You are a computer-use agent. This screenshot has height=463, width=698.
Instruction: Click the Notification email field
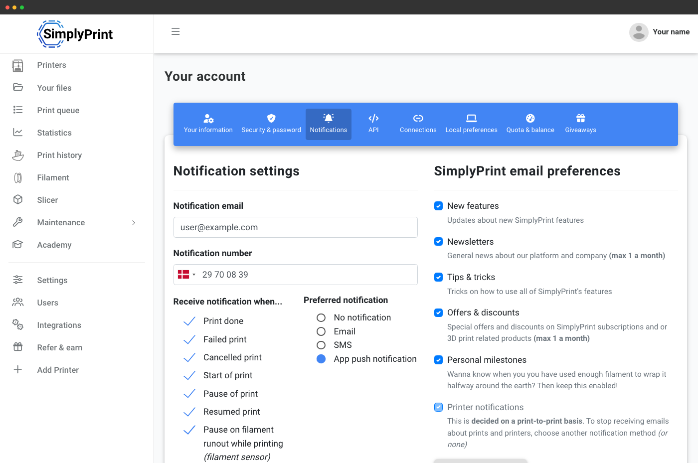tap(296, 227)
